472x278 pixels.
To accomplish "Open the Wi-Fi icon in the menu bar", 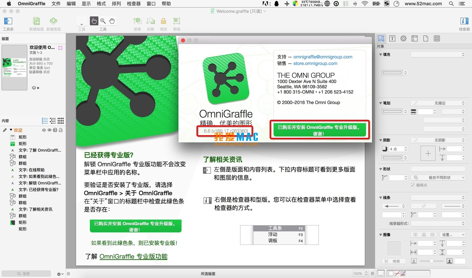I will 365,4.
